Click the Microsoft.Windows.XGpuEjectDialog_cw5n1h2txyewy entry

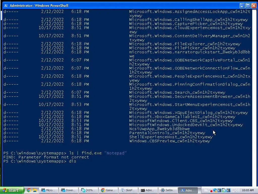point(188,113)
